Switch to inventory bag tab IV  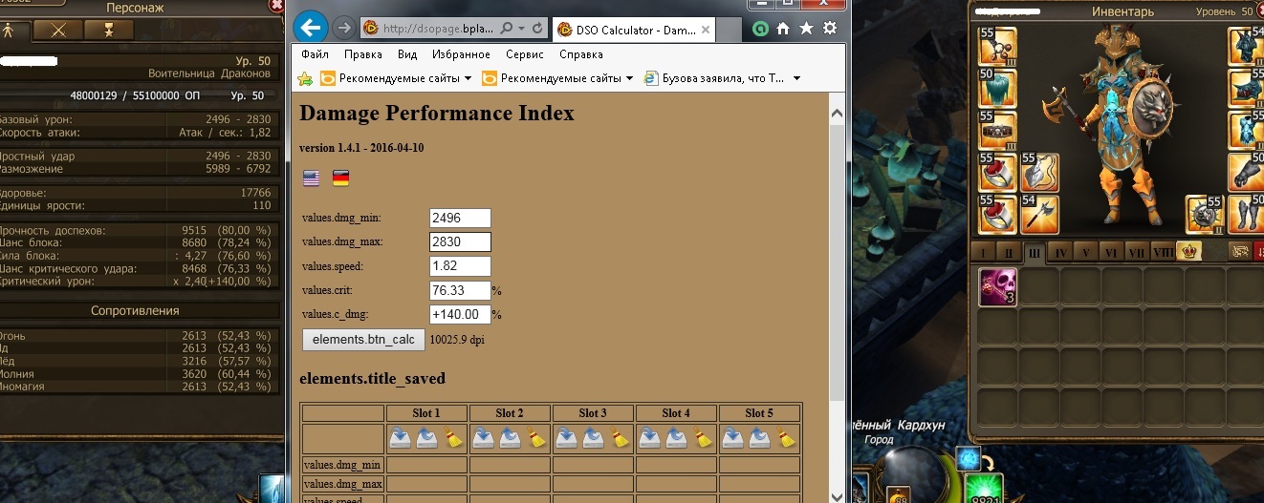1059,252
